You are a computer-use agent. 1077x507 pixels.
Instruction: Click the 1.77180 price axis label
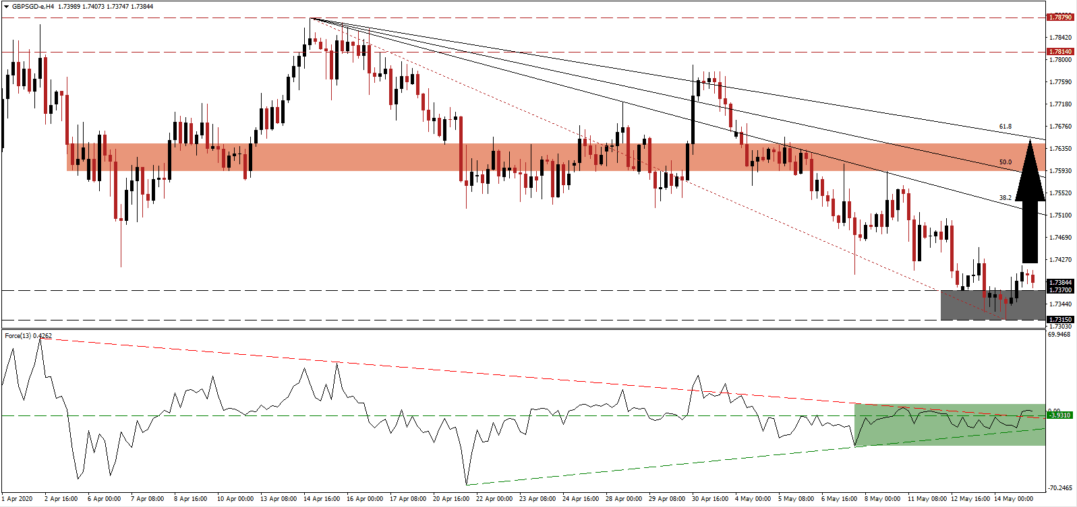1060,104
